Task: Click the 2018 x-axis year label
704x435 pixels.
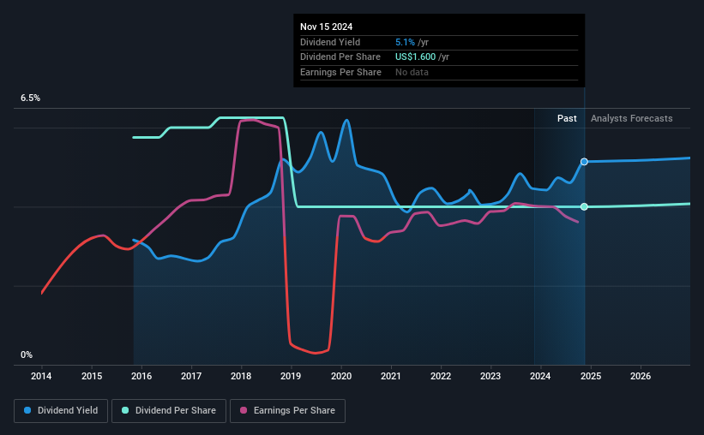Action: point(241,376)
